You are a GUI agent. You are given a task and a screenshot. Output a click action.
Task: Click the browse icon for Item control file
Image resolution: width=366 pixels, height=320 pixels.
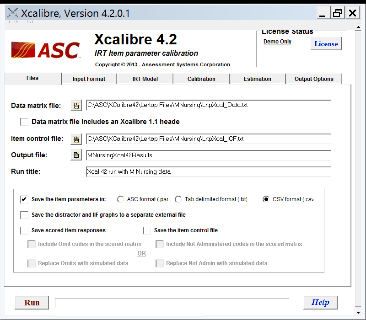point(76,139)
